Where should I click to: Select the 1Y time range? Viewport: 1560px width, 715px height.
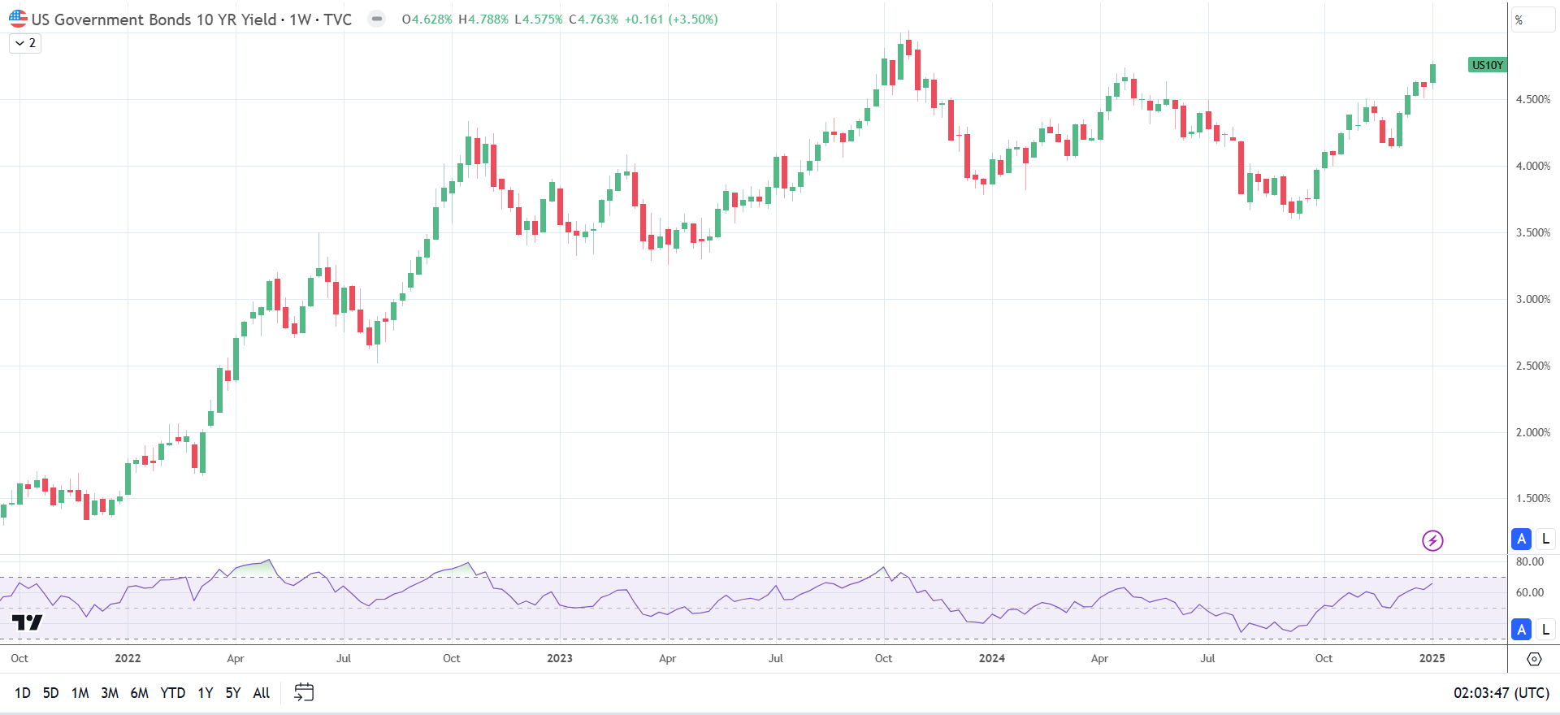[206, 693]
